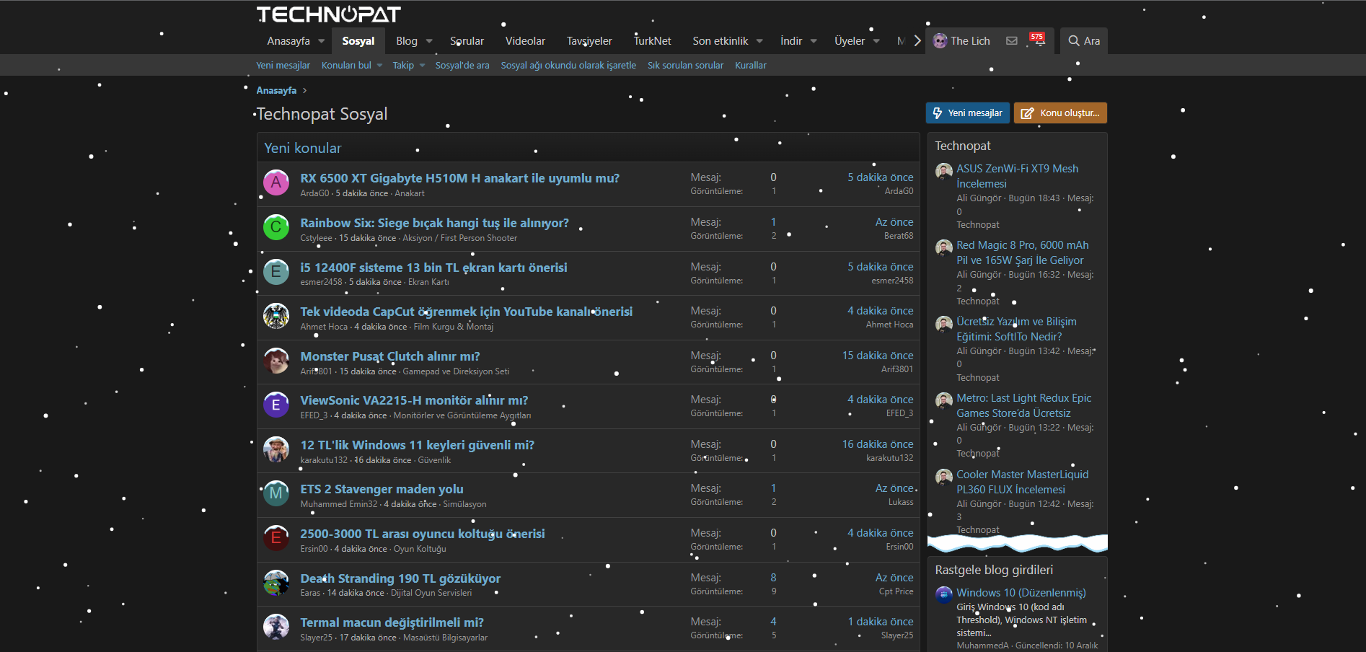Open Sosyal'de ara link
The height and width of the screenshot is (652, 1366).
coord(462,66)
